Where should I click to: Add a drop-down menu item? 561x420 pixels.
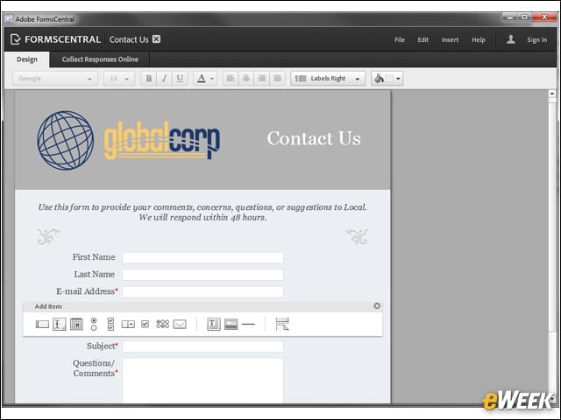pyautogui.click(x=128, y=325)
